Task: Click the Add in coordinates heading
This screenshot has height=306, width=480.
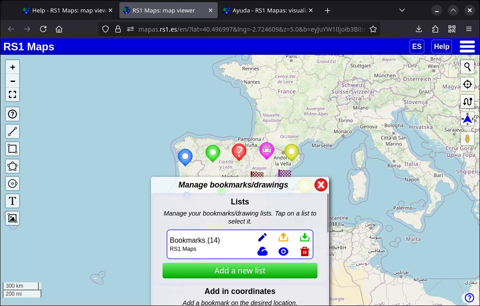Action: 240,291
